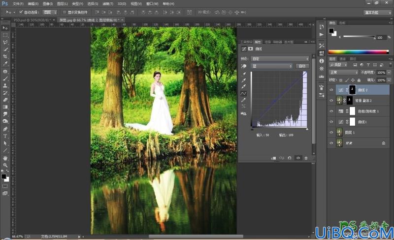Image resolution: width=394 pixels, height=240 pixels.
Task: Choose edit points curve mode icon
Action: (243, 93)
